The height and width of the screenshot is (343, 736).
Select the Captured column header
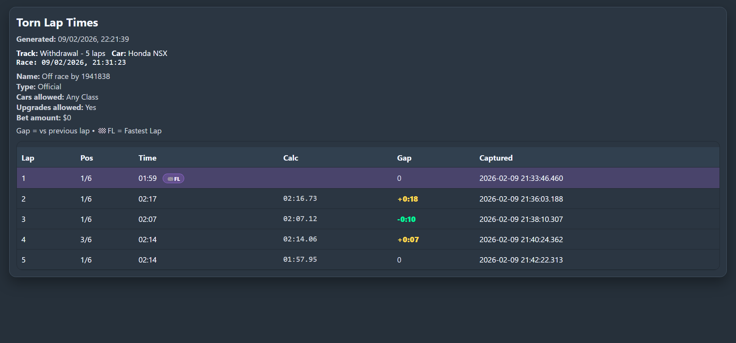coord(496,158)
